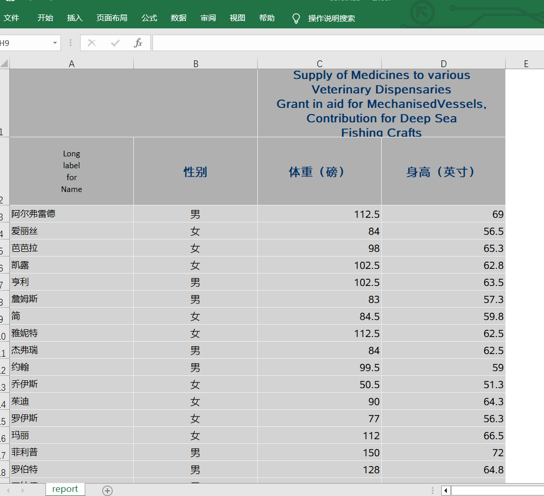Click the 操作说明搜索 search box
The height and width of the screenshot is (496, 544).
[331, 19]
